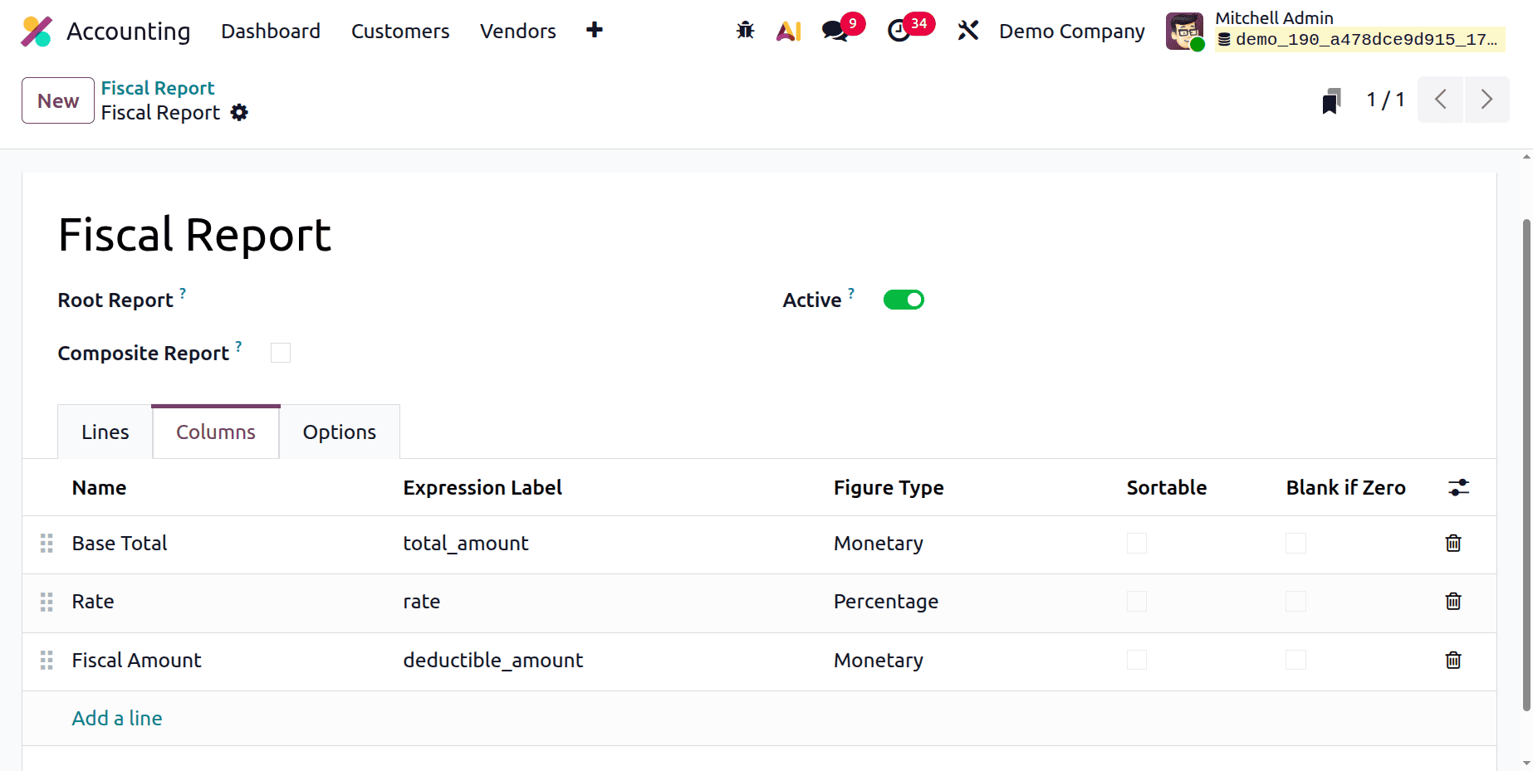Click the Accounting app logo icon
Image resolution: width=1533 pixels, height=771 pixels.
click(37, 31)
